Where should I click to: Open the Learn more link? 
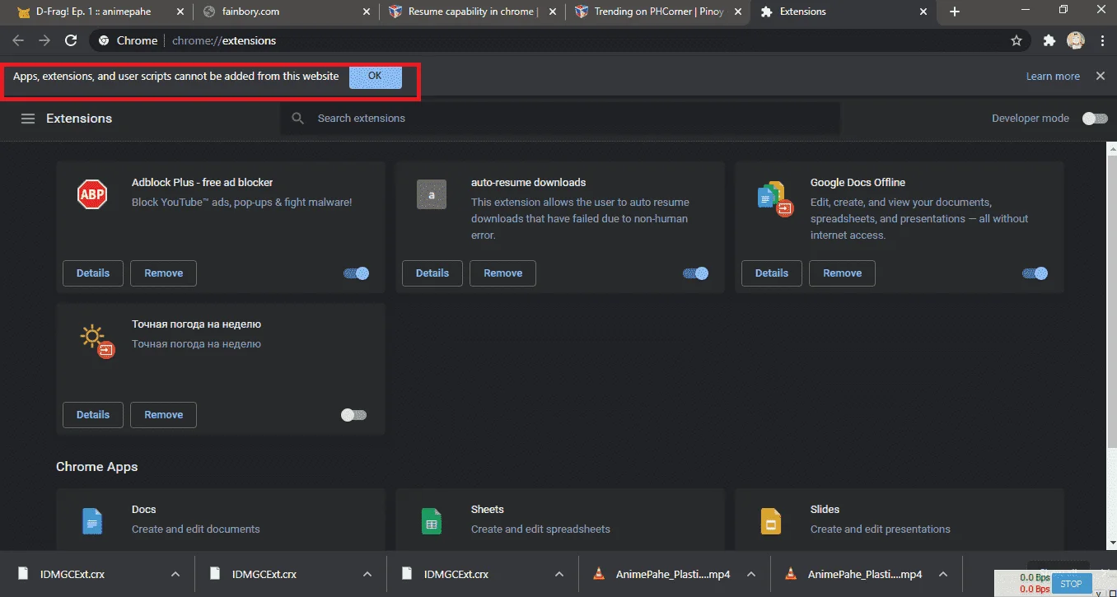1053,76
